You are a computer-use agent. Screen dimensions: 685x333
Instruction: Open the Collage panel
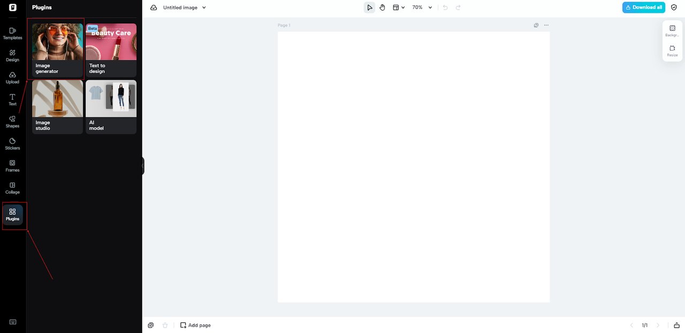(x=12, y=188)
